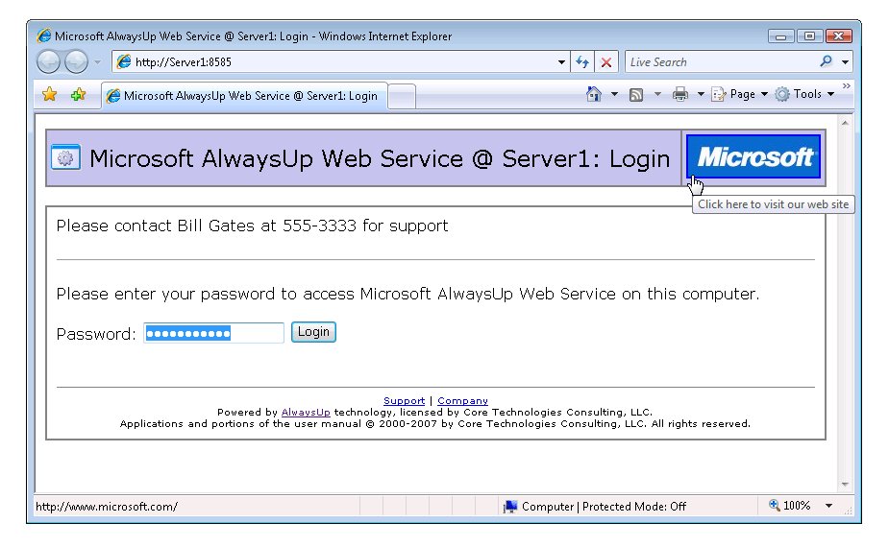Click the AlwaysUp gear icon in page header

[65, 157]
